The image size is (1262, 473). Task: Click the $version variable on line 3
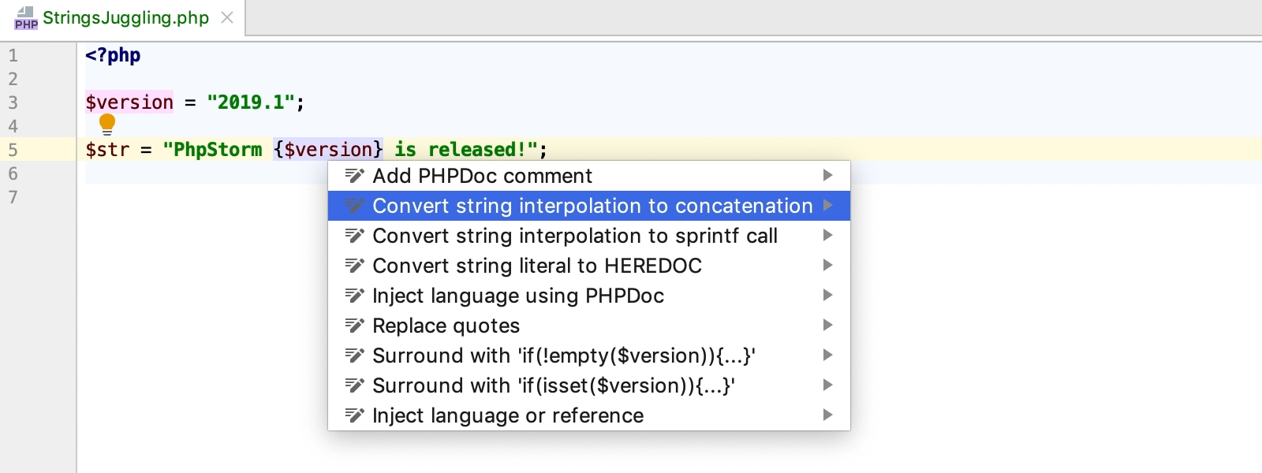(129, 102)
